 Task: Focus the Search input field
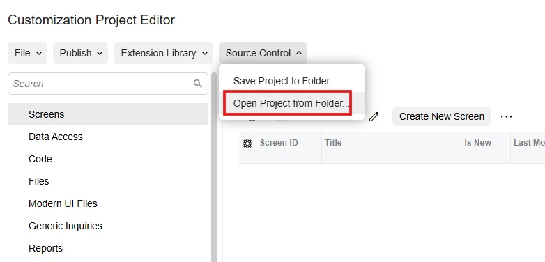pyautogui.click(x=108, y=84)
